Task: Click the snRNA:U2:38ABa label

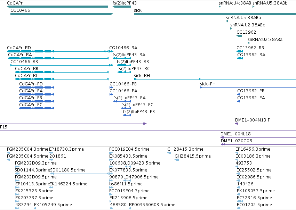Action: [265, 40]
